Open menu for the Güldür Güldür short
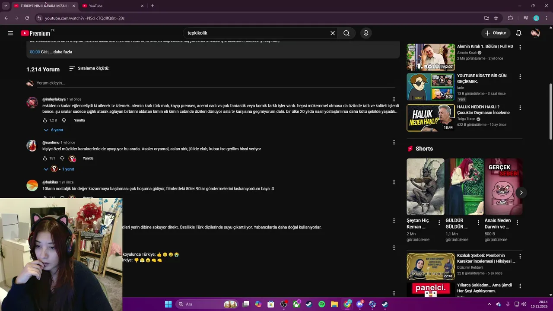The image size is (553, 311). [478, 223]
